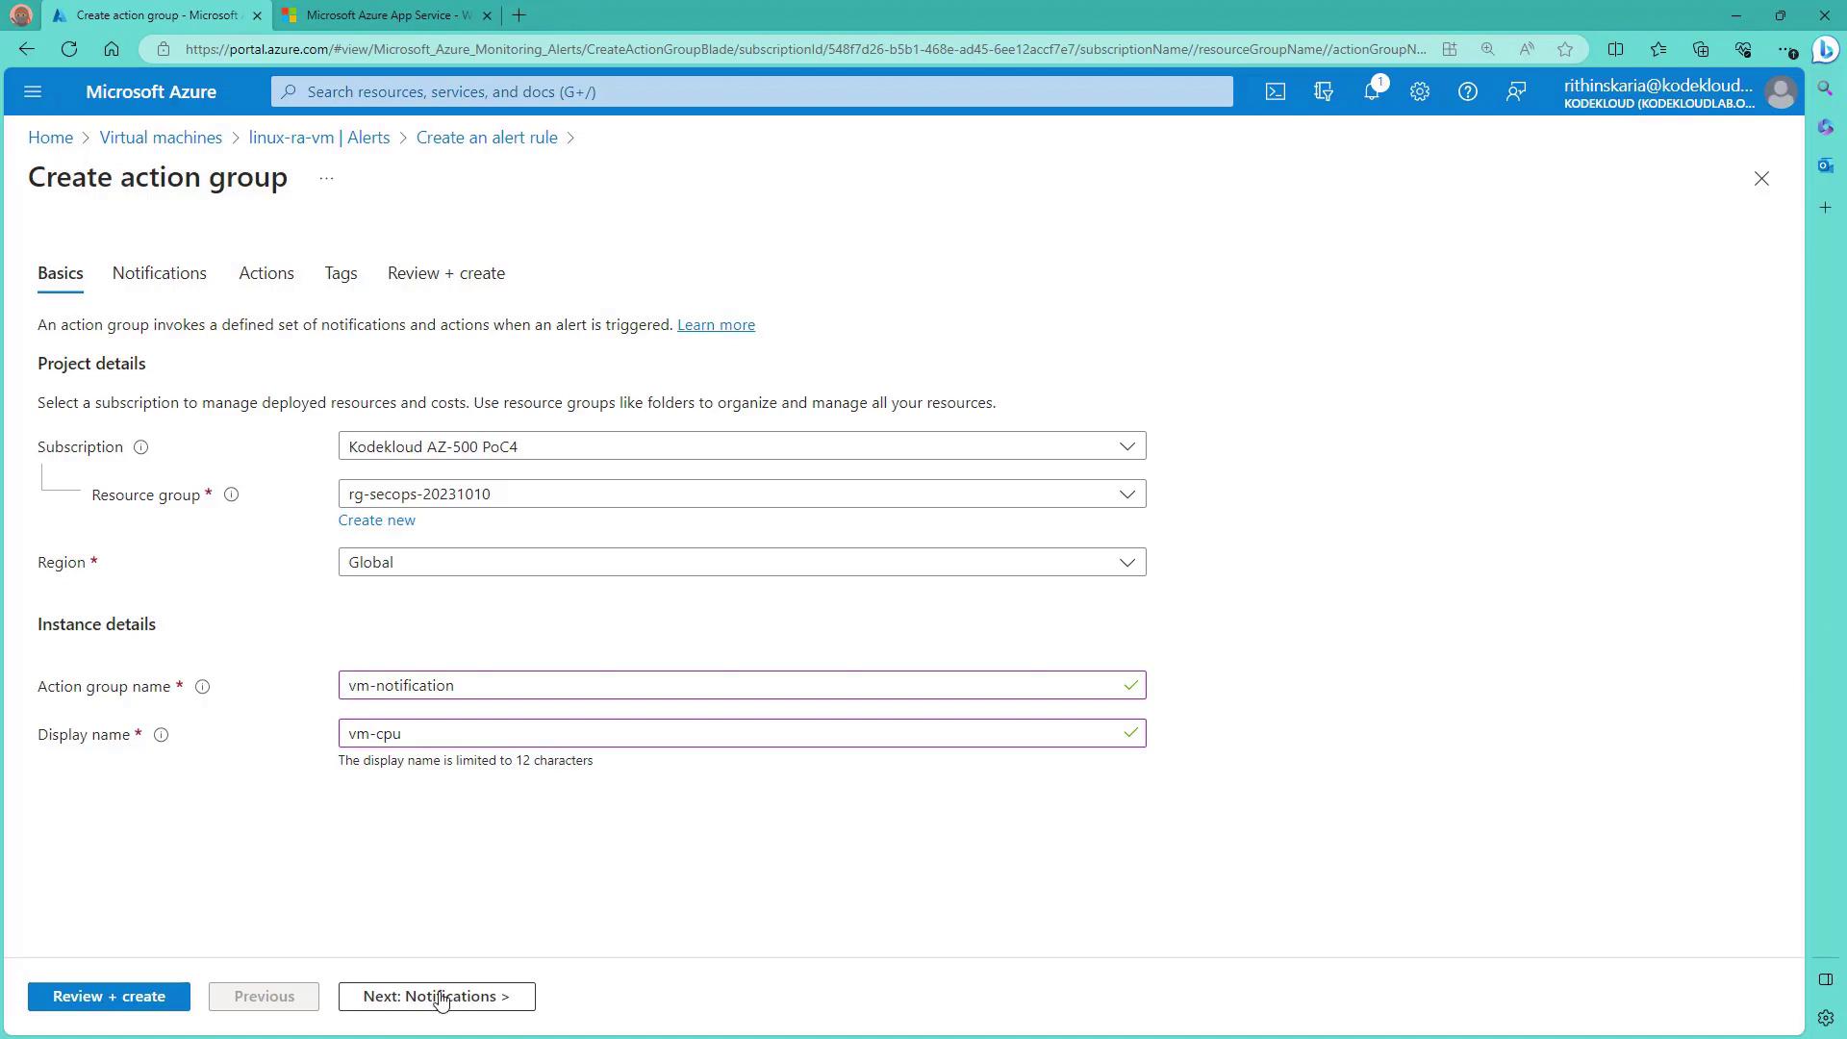
Task: Expand the Region dropdown
Action: (x=1126, y=563)
